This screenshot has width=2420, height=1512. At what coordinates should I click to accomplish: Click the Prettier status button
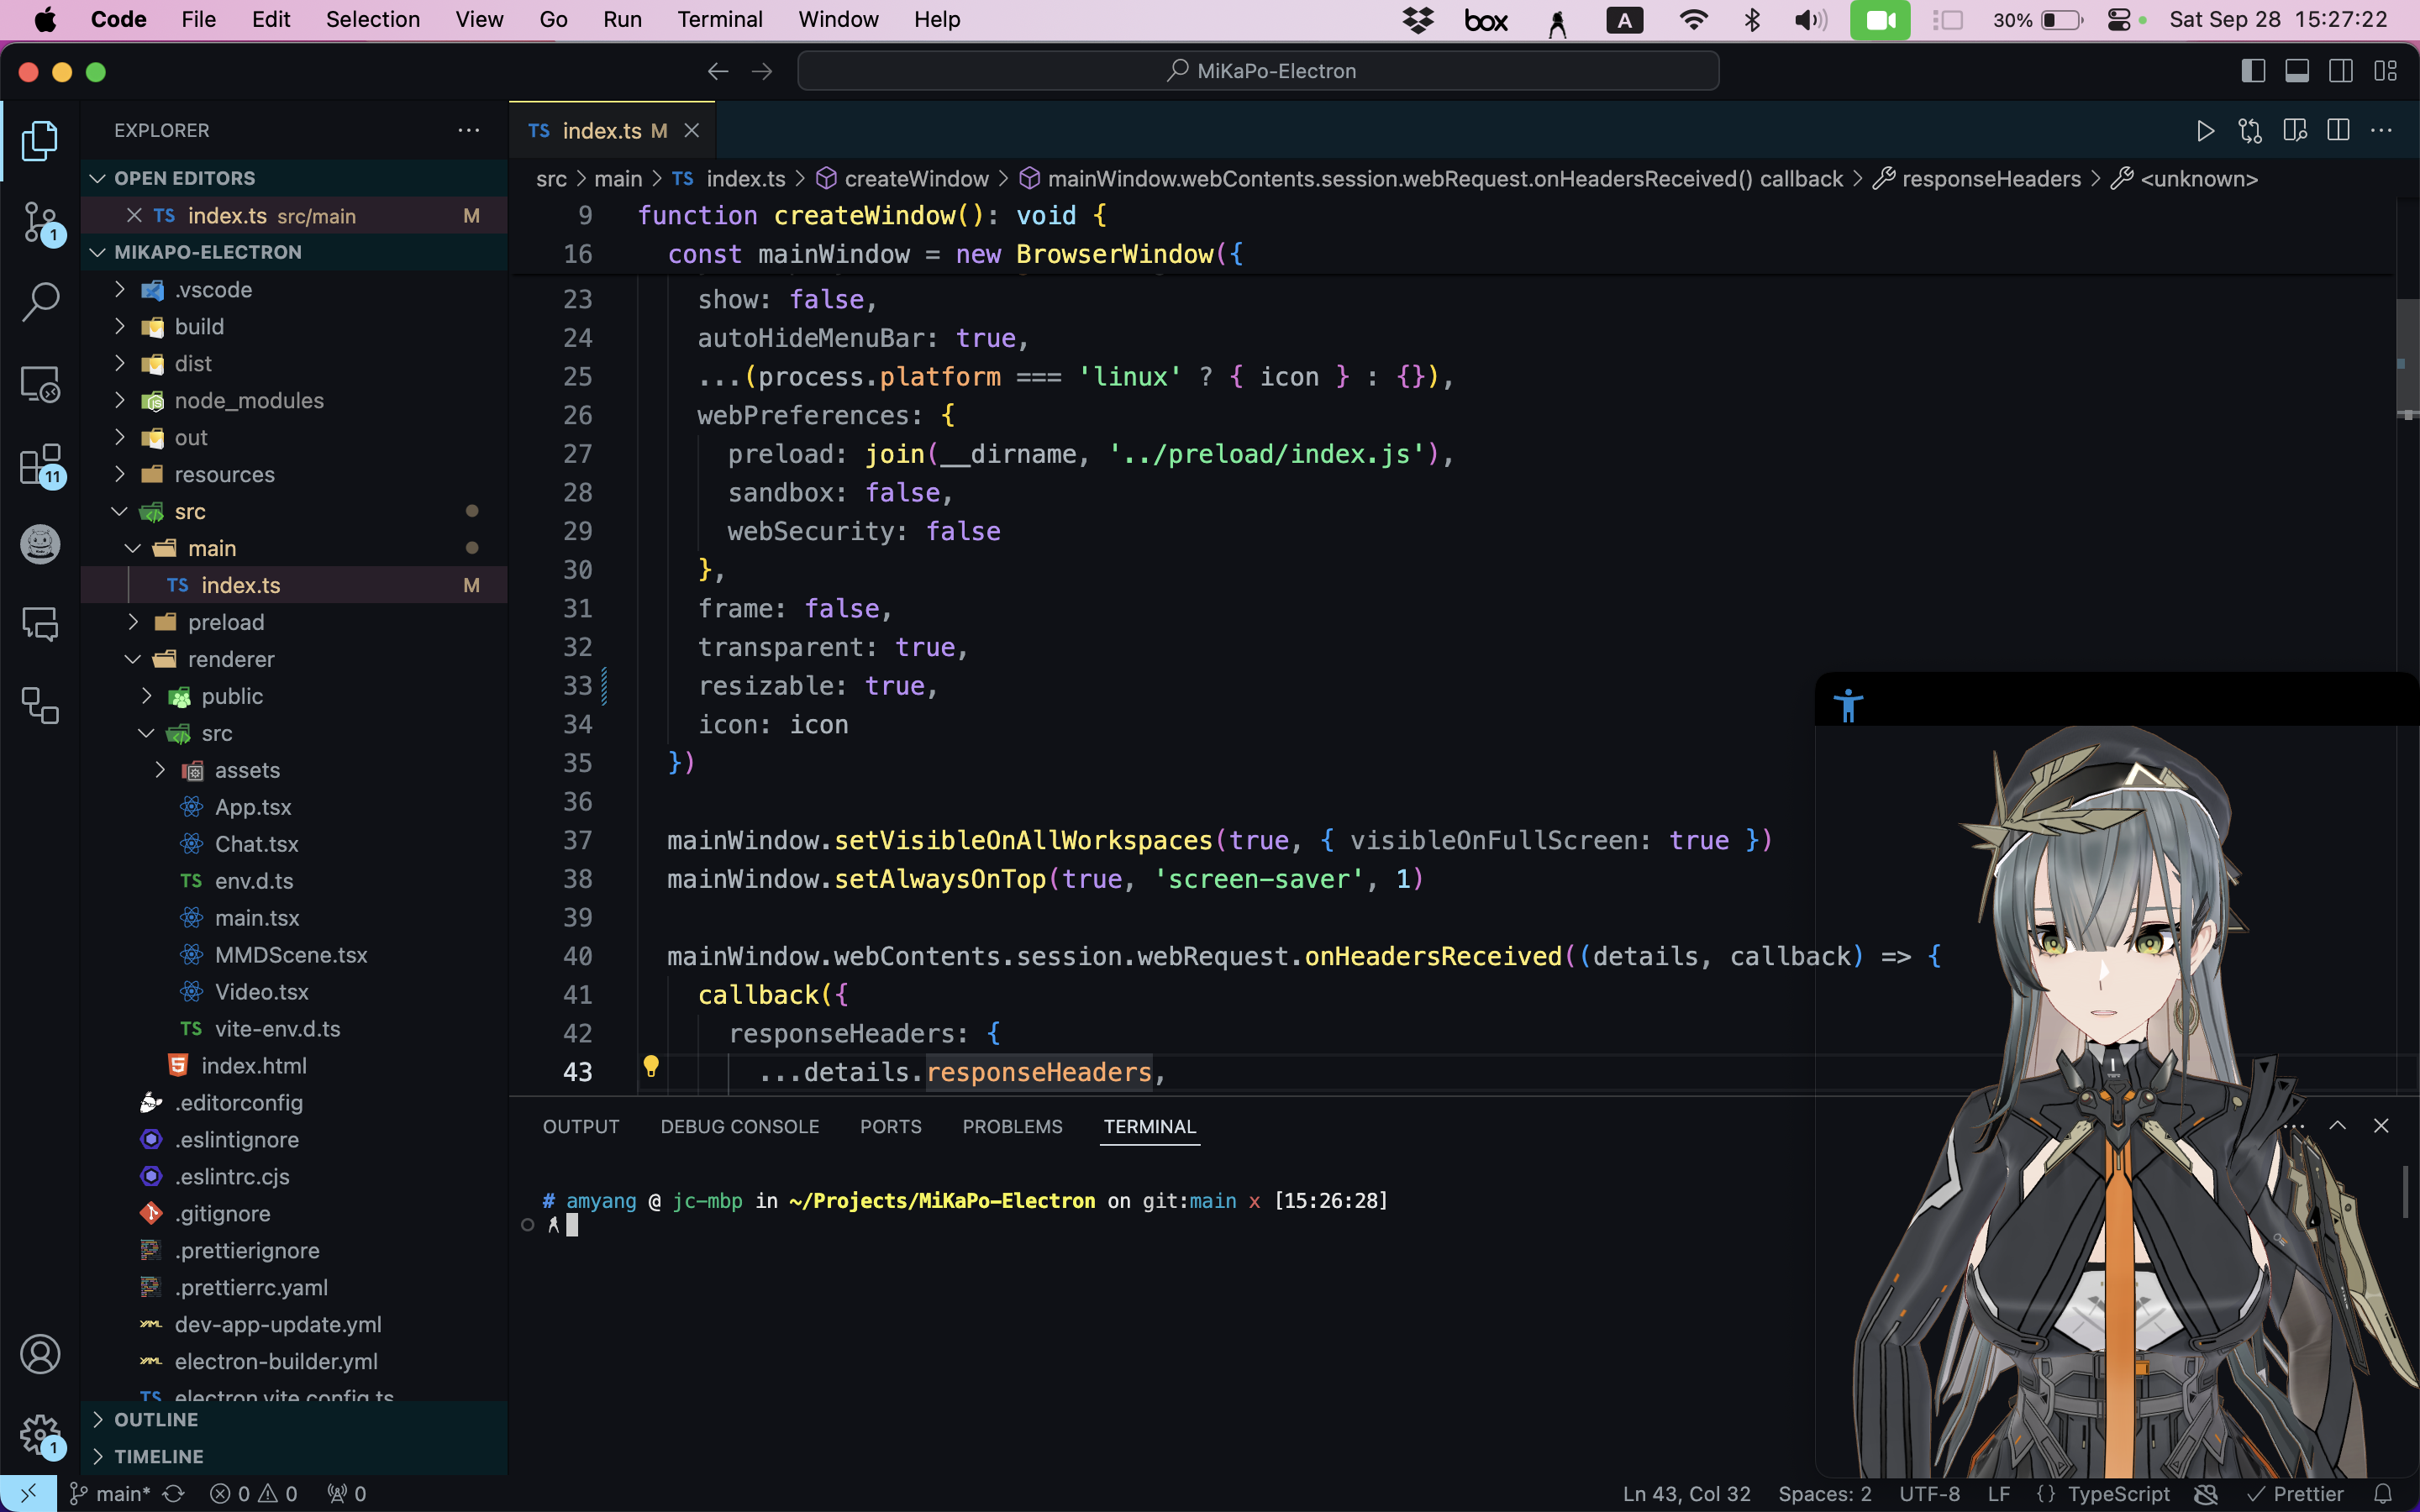[2295, 1494]
